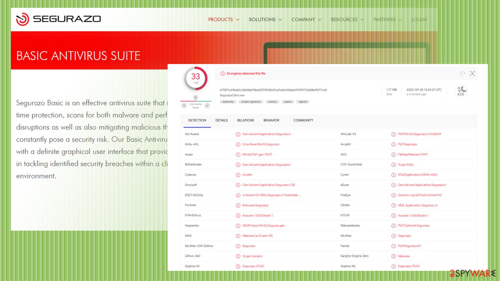This screenshot has height=281, width=500.
Task: Click the Cylance Unsafe warning icon
Action: click(238, 174)
